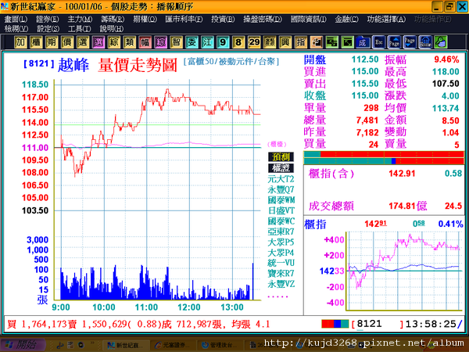Click the 8121 stock code input field
The width and height of the screenshot is (469, 352).
pos(378,324)
